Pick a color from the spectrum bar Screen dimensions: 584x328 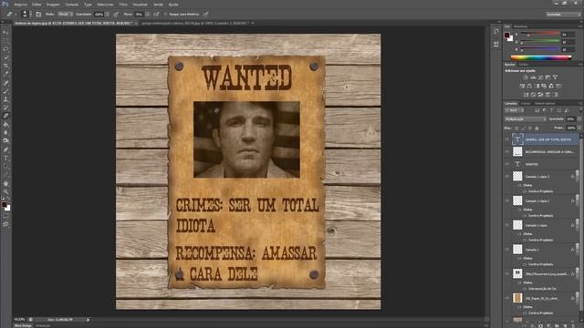point(541,57)
